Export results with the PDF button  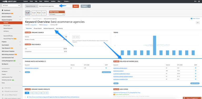(198, 23)
